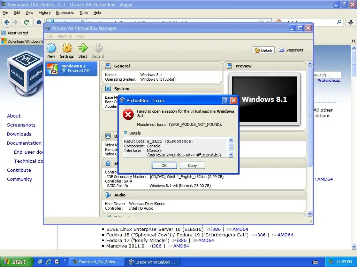
Task: Click Internet Explorer quick launch icon
Action: tap(49, 262)
